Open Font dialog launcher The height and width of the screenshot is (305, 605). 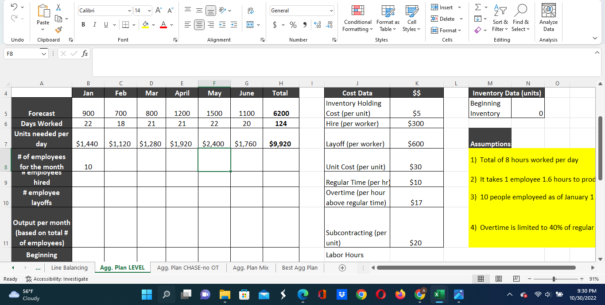tap(175, 40)
